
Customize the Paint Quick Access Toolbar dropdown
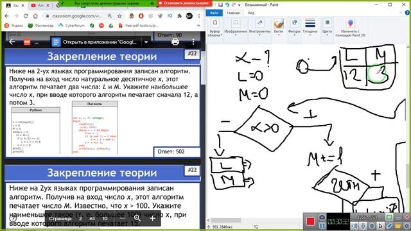tap(239, 5)
